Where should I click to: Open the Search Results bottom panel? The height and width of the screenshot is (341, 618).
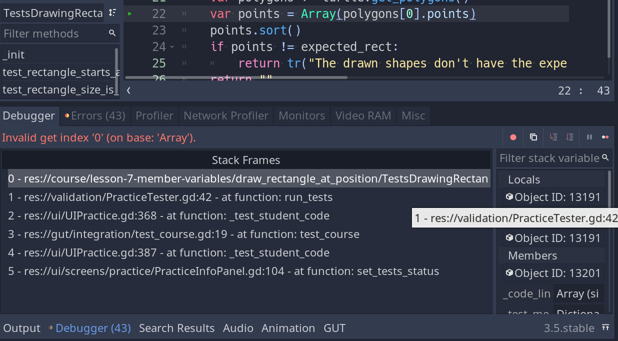pyautogui.click(x=176, y=328)
